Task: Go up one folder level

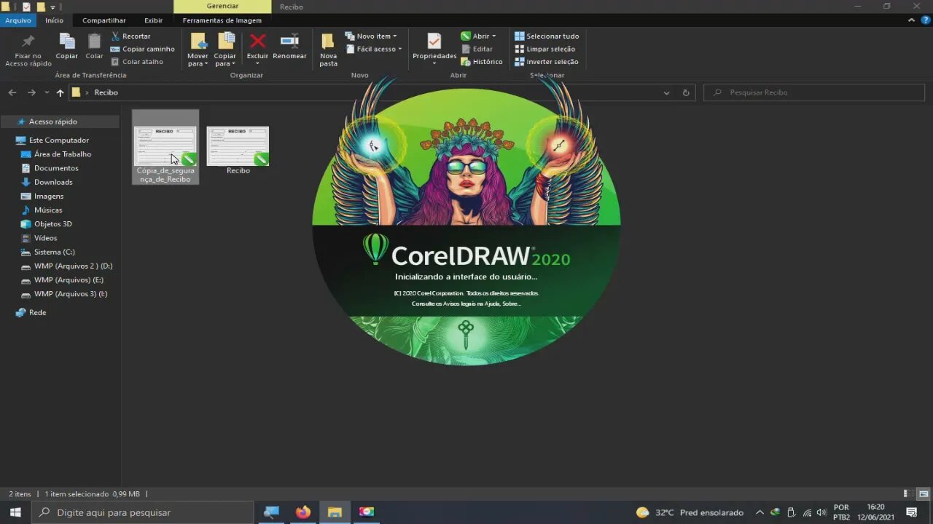Action: (x=60, y=92)
